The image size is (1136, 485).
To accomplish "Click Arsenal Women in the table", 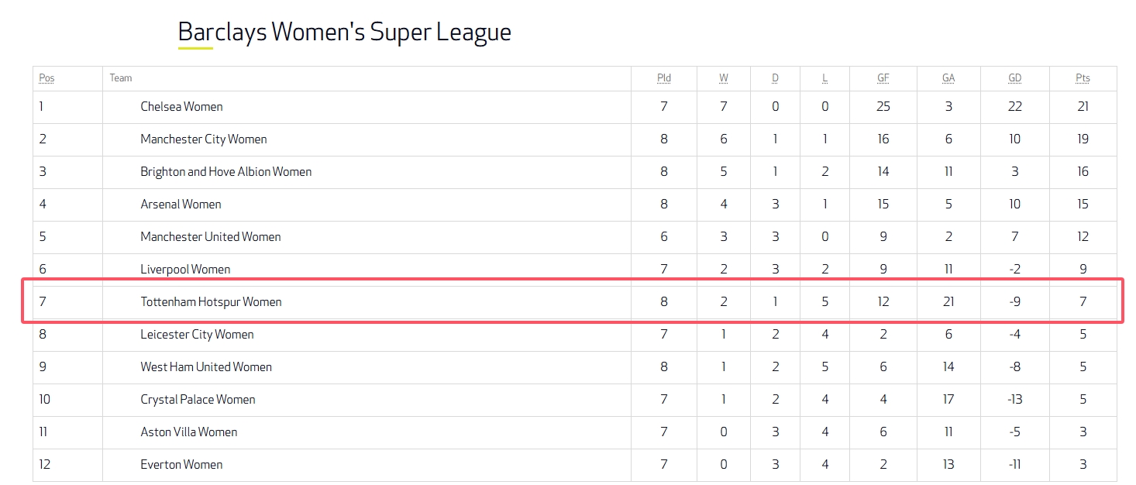I will (181, 205).
